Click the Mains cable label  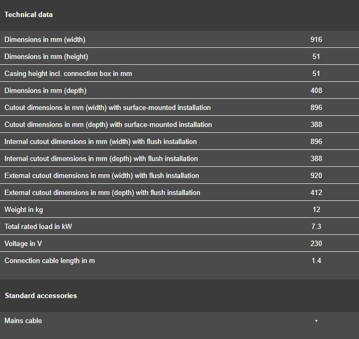23,320
